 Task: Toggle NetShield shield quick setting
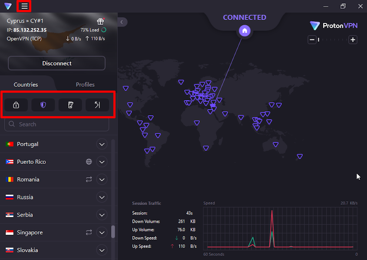(43, 105)
